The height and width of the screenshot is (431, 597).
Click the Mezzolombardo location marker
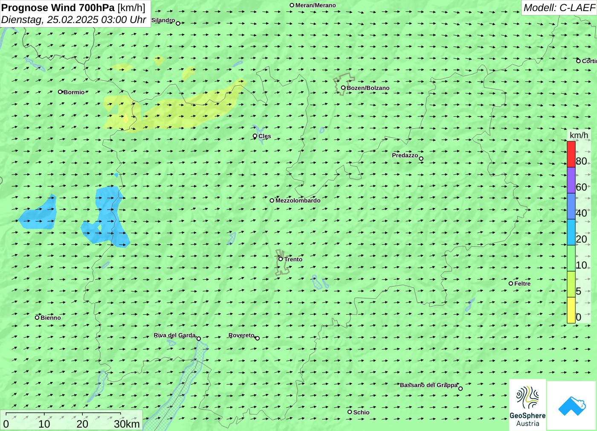(272, 200)
